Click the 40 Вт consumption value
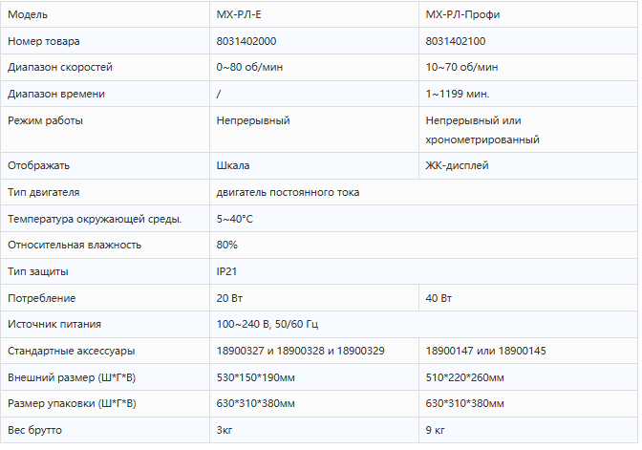Image resolution: width=642 pixels, height=450 pixels. click(439, 298)
